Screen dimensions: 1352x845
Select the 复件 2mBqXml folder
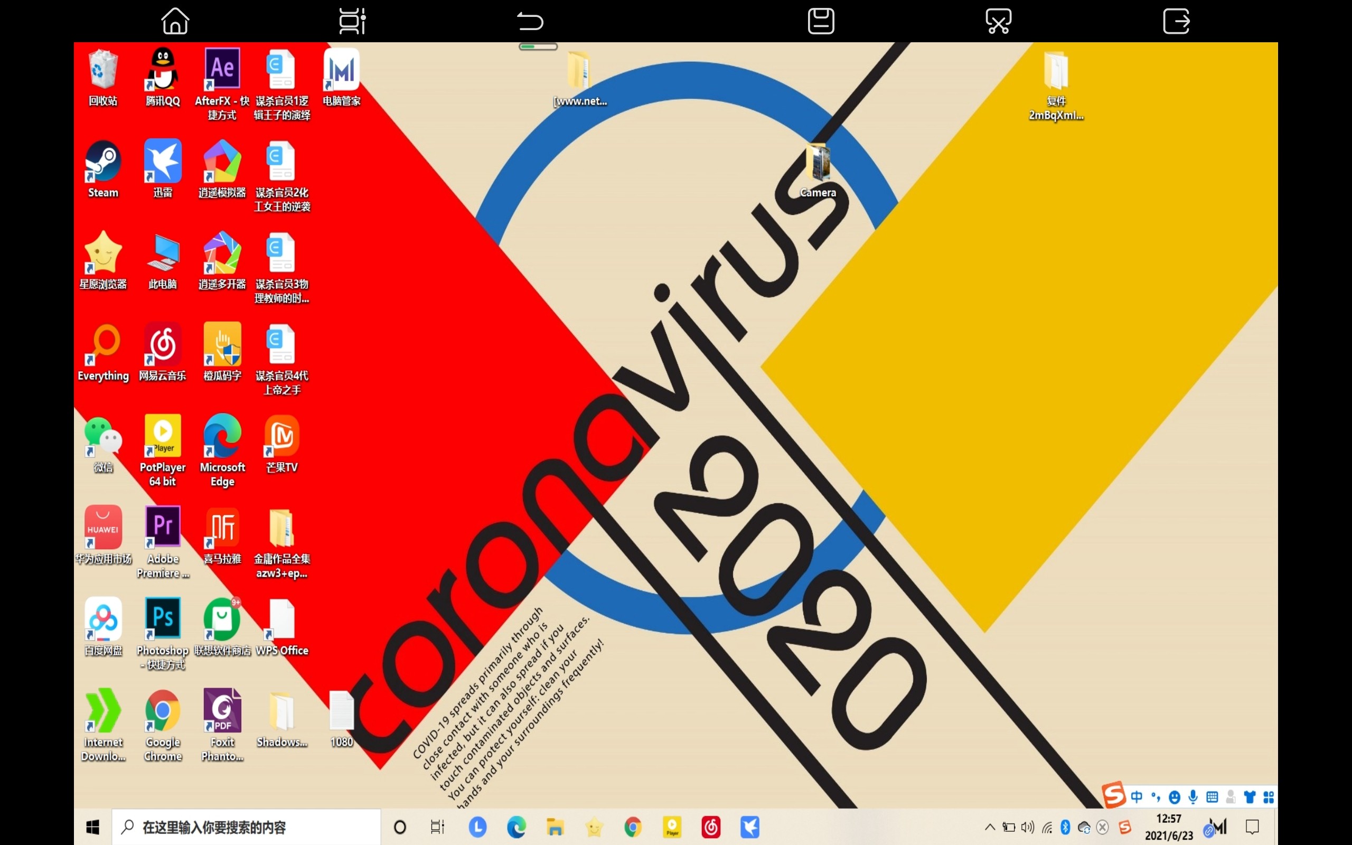[1056, 69]
